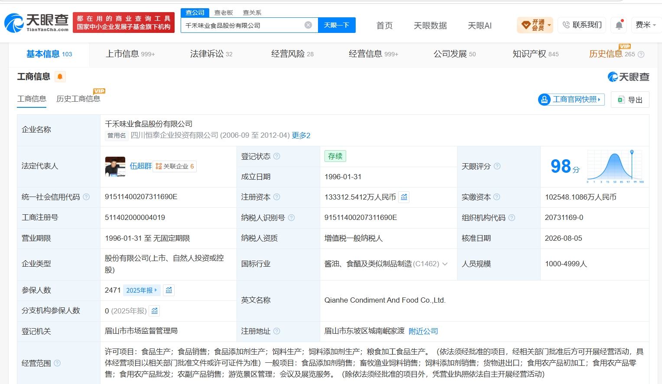The height and width of the screenshot is (384, 662).
Task: Click registration authority 眉山市市场监督管理局
Action: pos(141,331)
